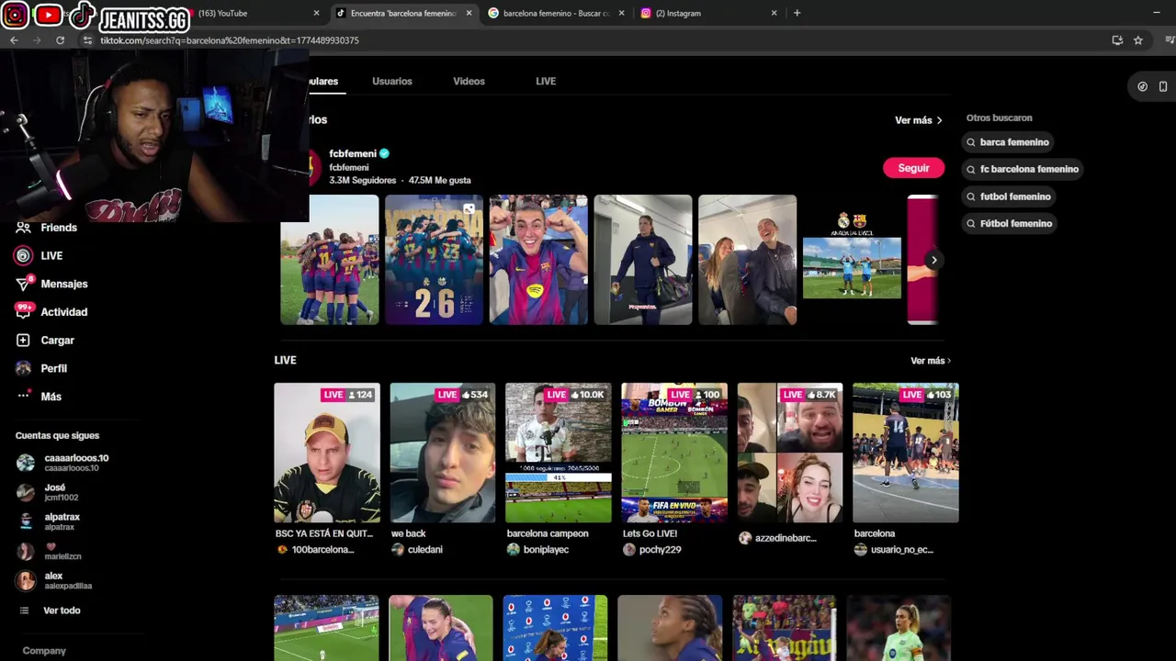Open fcbfemeni video showing number 26
1176x661 pixels.
[434, 260]
